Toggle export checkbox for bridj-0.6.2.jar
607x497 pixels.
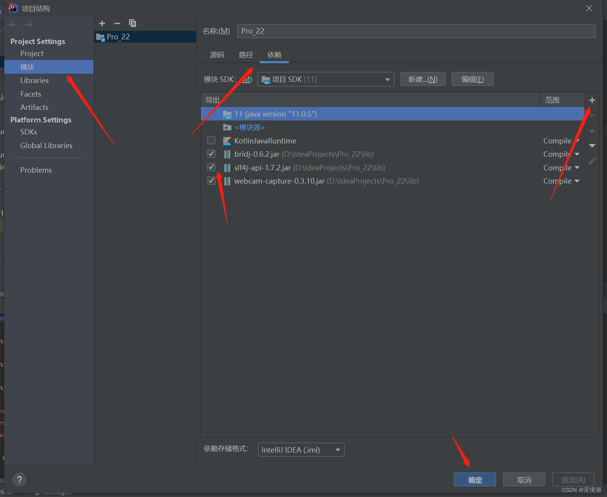click(x=211, y=154)
